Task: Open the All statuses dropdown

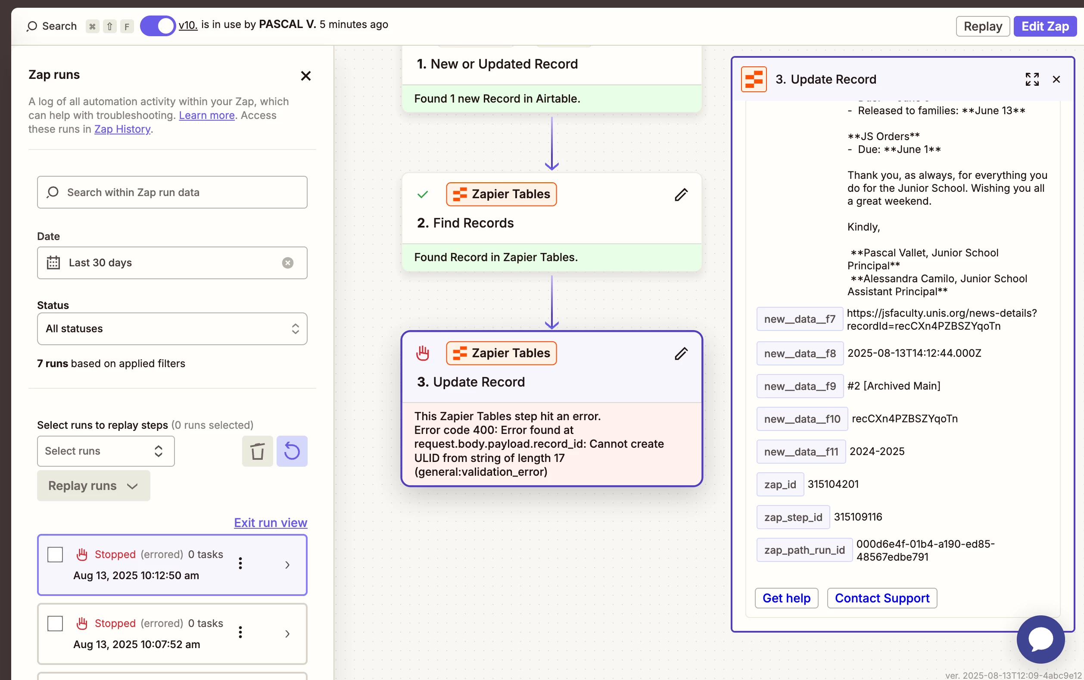Action: pyautogui.click(x=172, y=329)
